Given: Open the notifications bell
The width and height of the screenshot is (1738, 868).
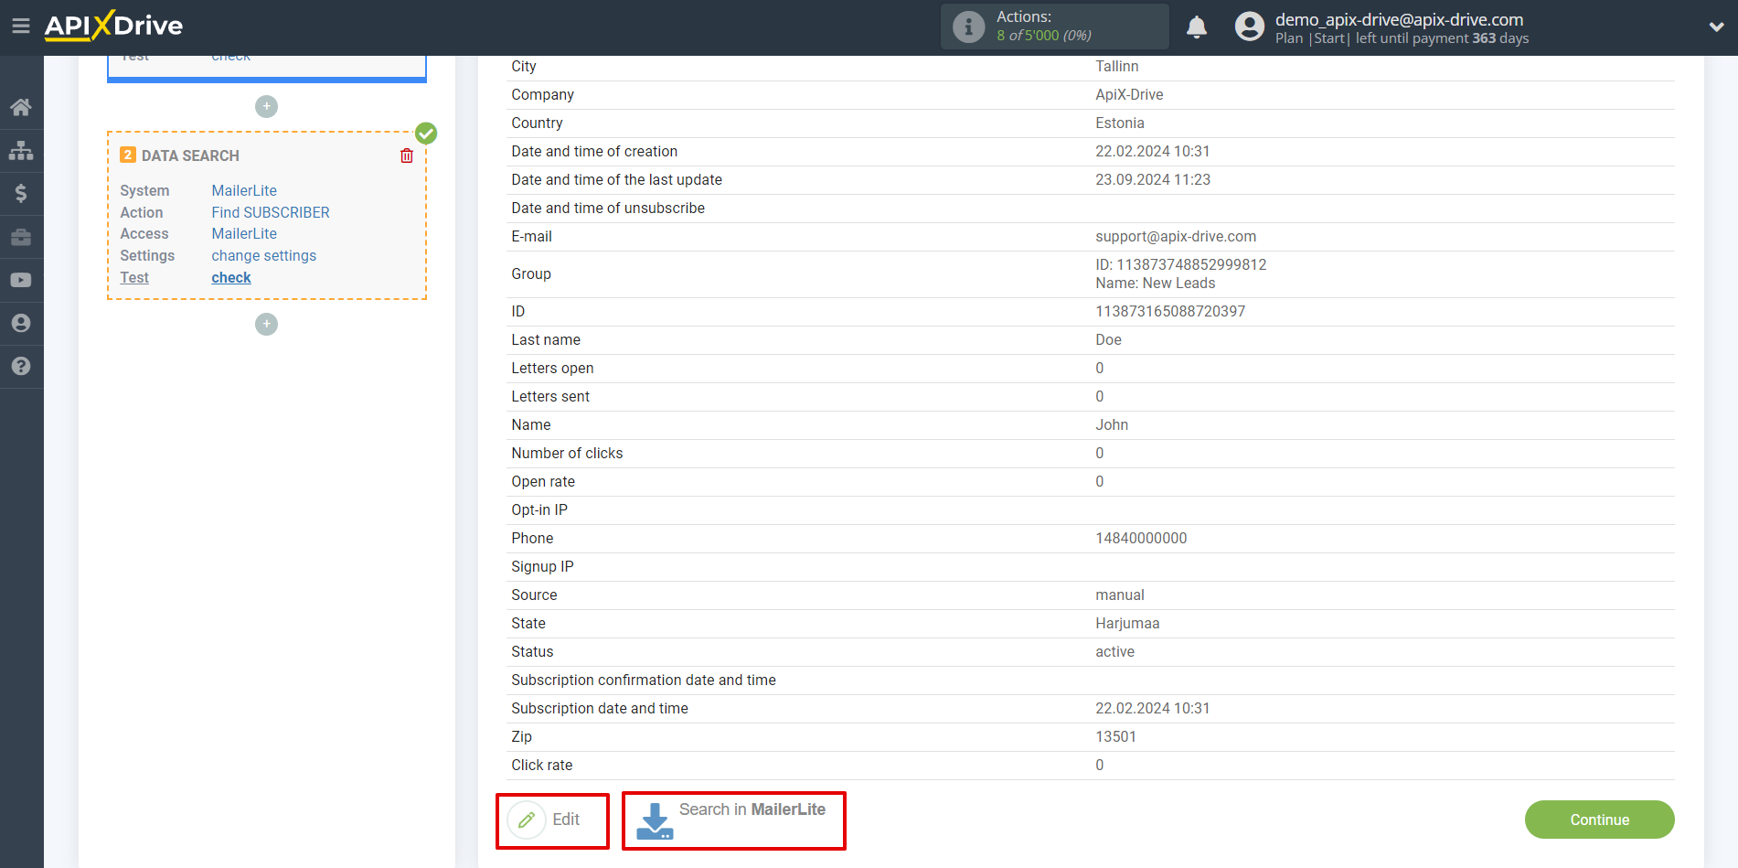Looking at the screenshot, I should (1197, 27).
